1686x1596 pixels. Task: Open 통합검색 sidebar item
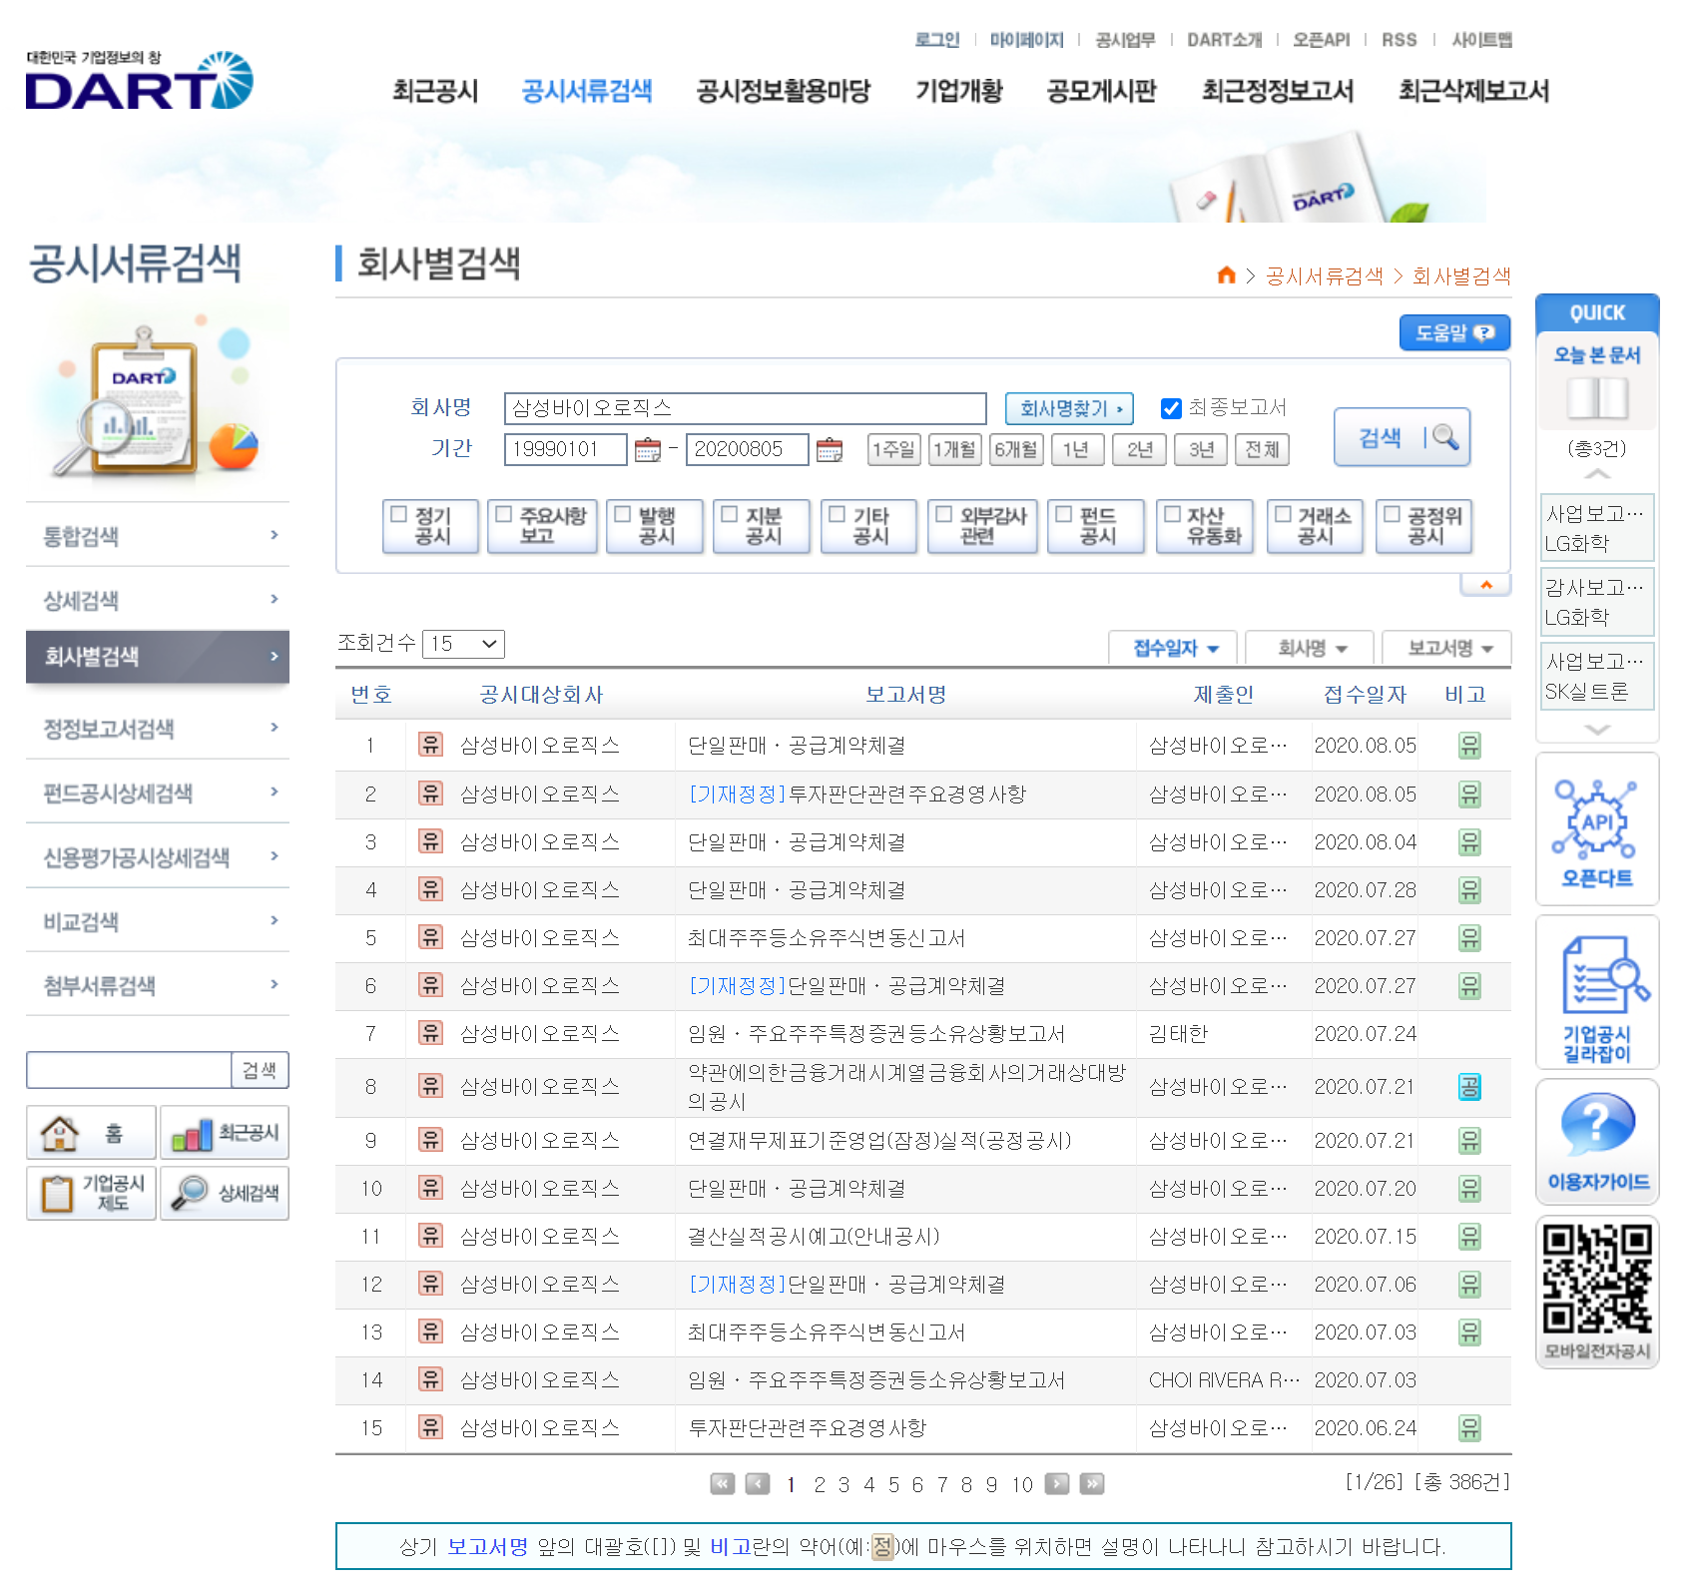pos(158,536)
